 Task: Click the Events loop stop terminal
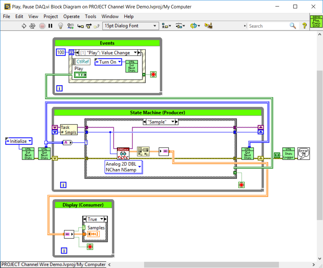(x=153, y=74)
